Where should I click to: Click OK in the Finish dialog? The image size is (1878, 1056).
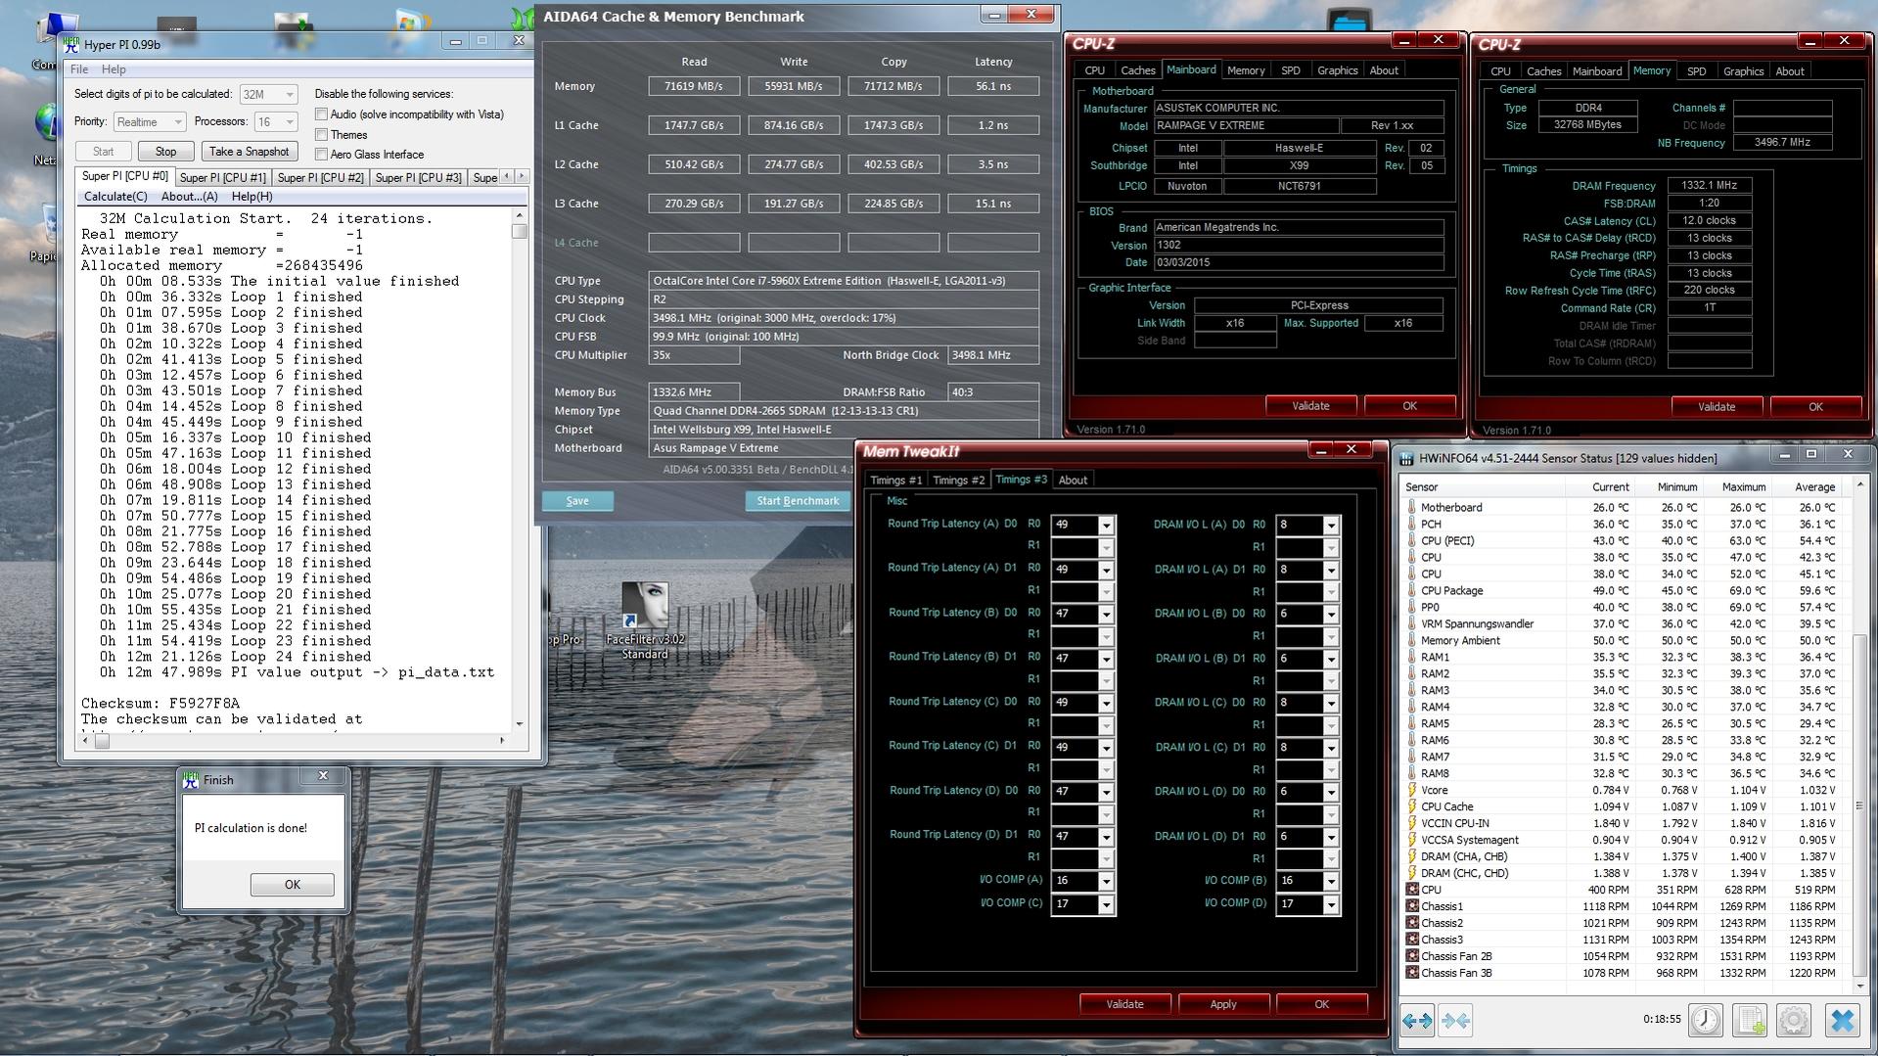[292, 885]
